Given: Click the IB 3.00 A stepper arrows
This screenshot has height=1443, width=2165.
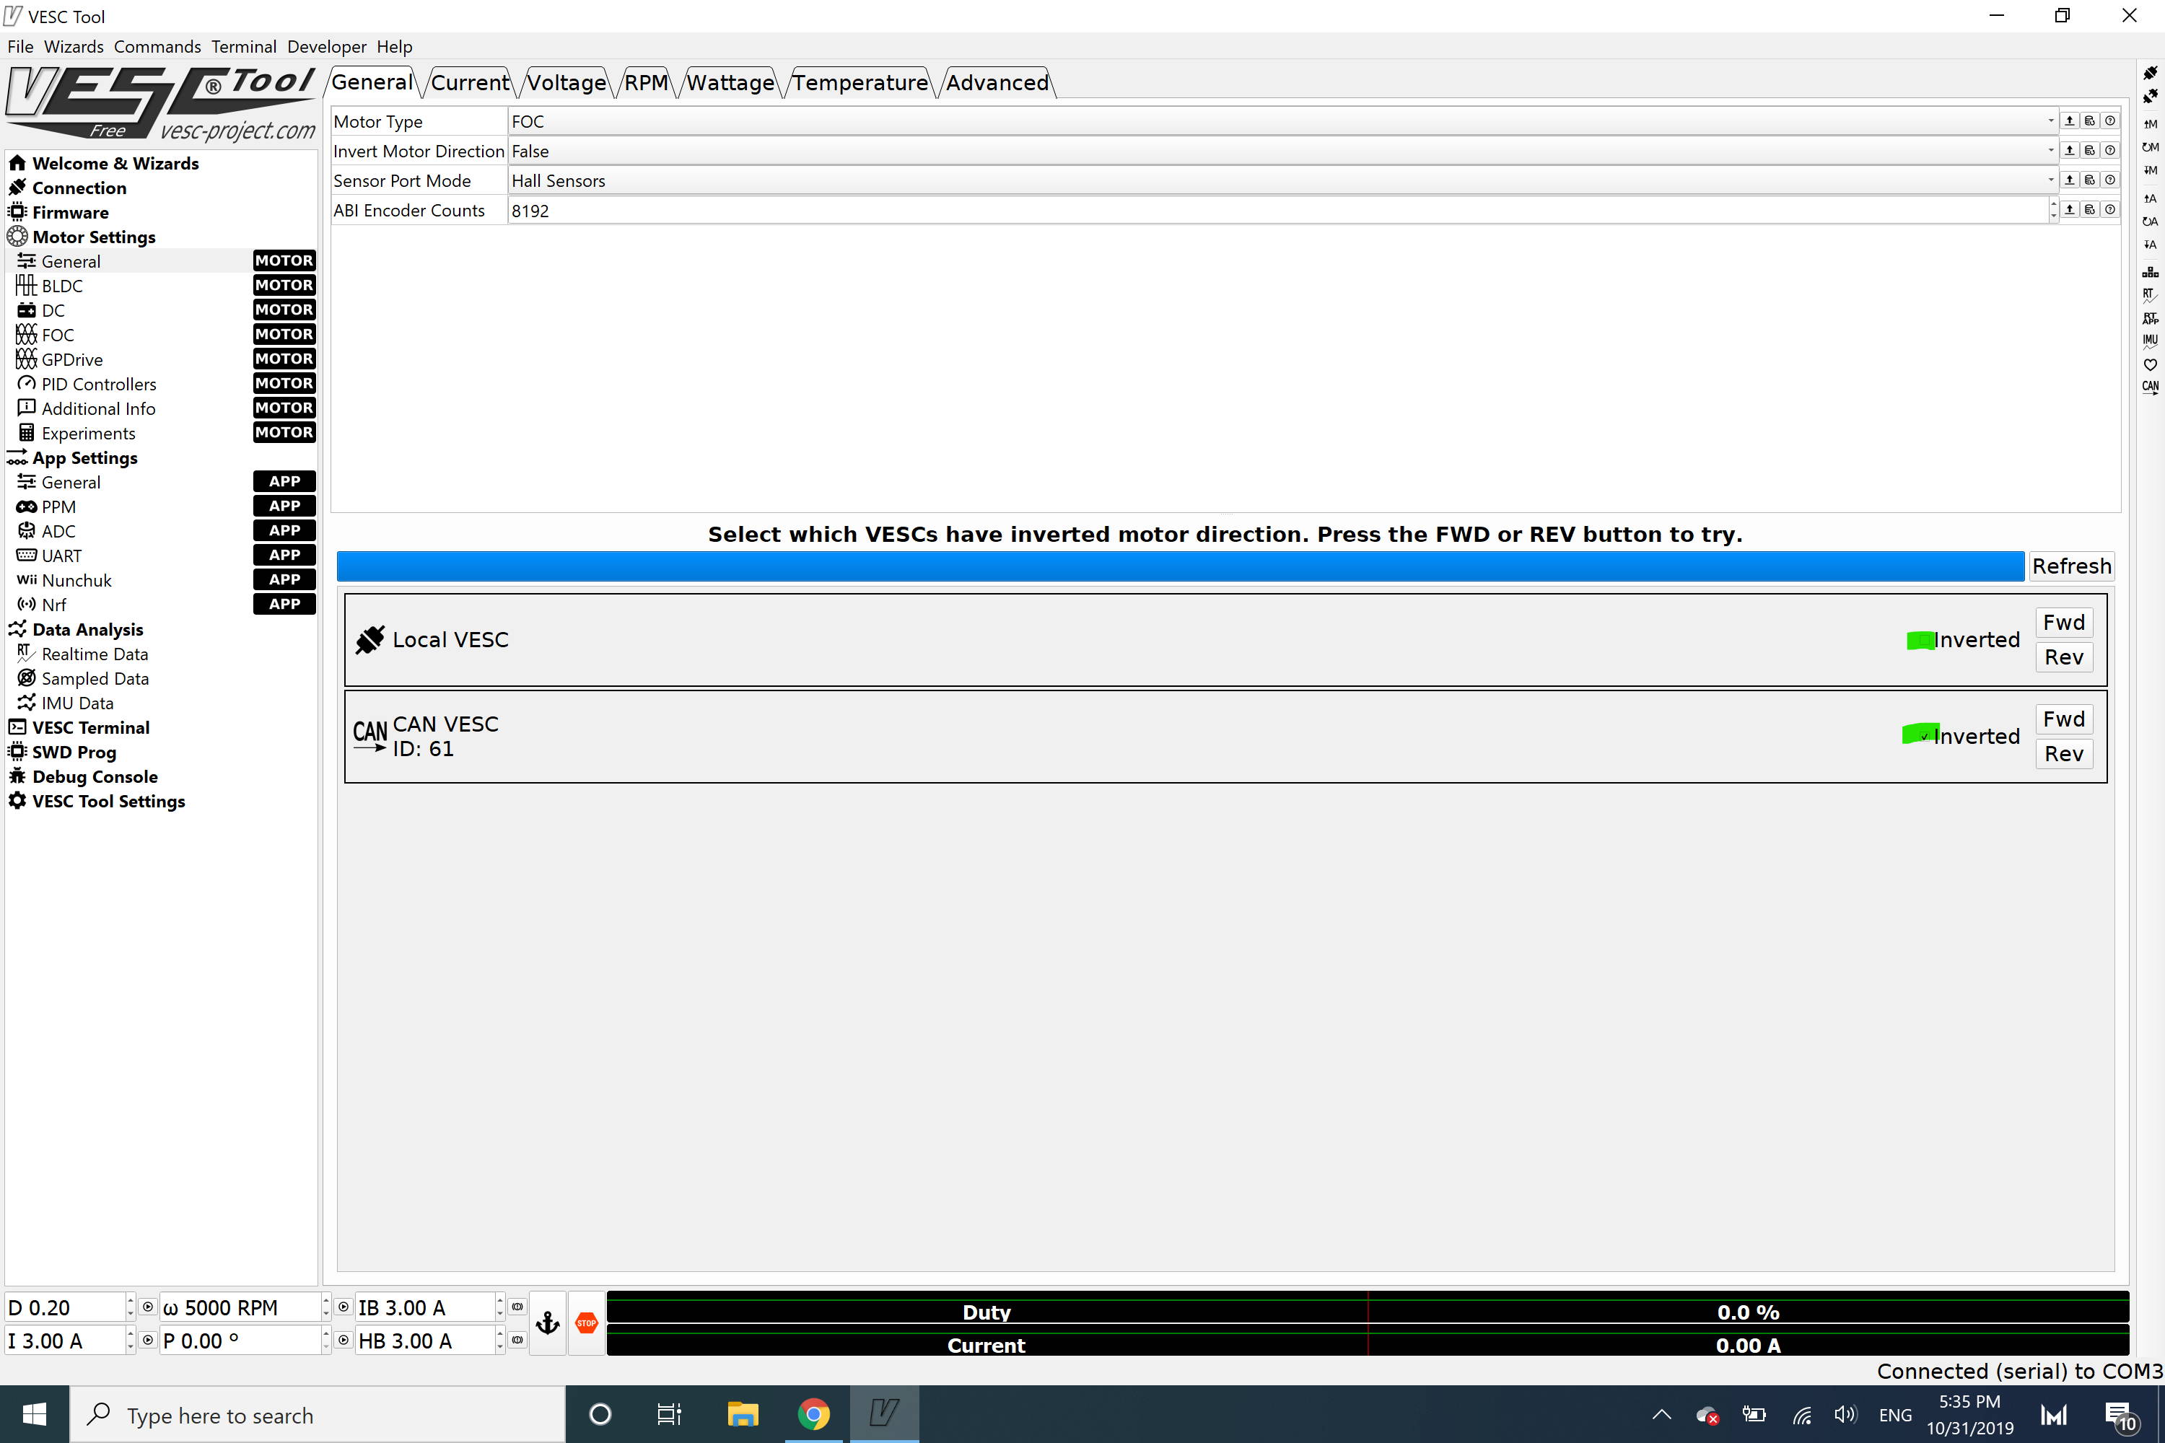Looking at the screenshot, I should pos(500,1307).
